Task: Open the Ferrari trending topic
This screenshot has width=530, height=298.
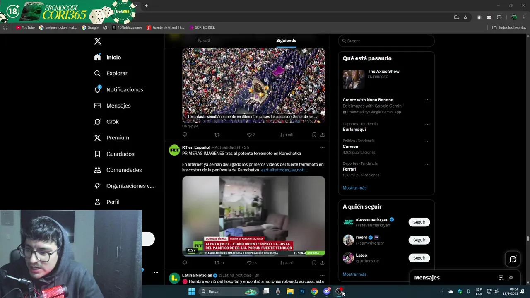Action: tap(349, 169)
